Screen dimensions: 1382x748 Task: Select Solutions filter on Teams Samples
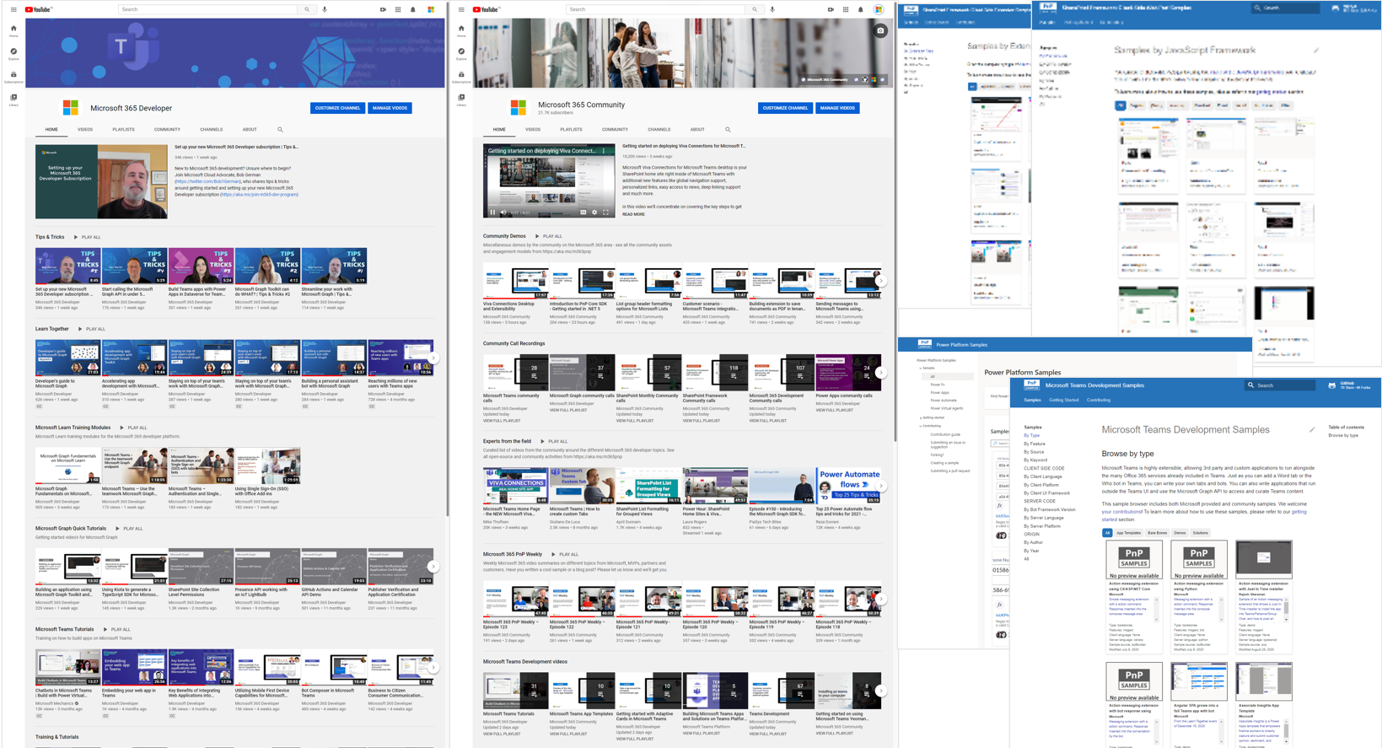(x=1200, y=533)
